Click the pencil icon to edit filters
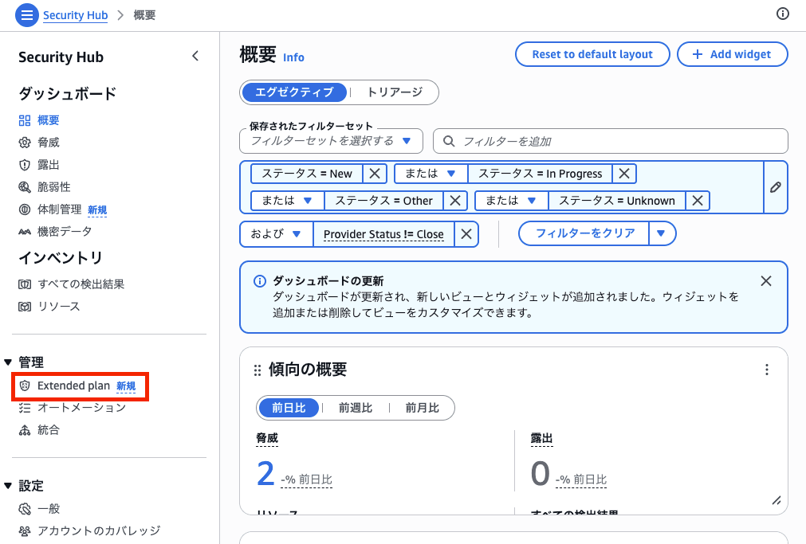This screenshot has width=806, height=544. 776,186
